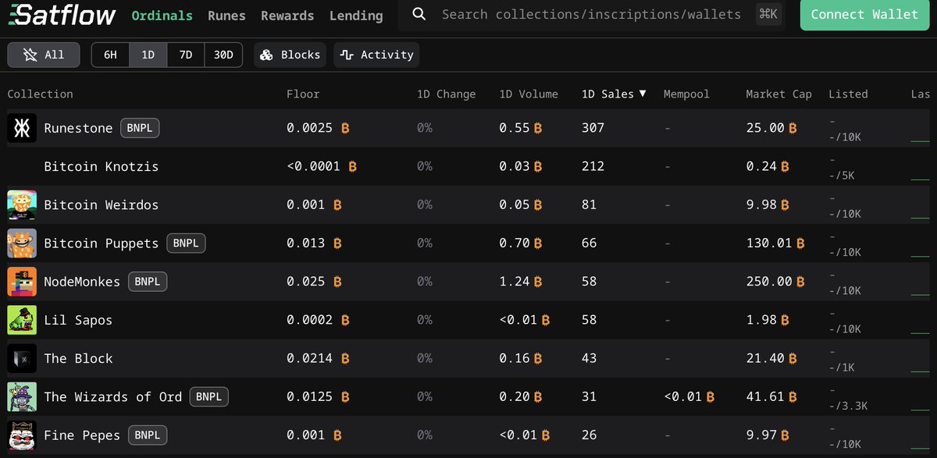937x458 pixels.
Task: Click the Lil Sapos collection icon
Action: click(x=21, y=320)
